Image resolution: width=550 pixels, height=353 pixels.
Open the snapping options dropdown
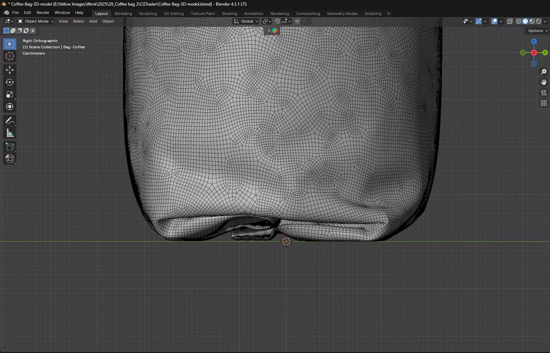(x=286, y=21)
